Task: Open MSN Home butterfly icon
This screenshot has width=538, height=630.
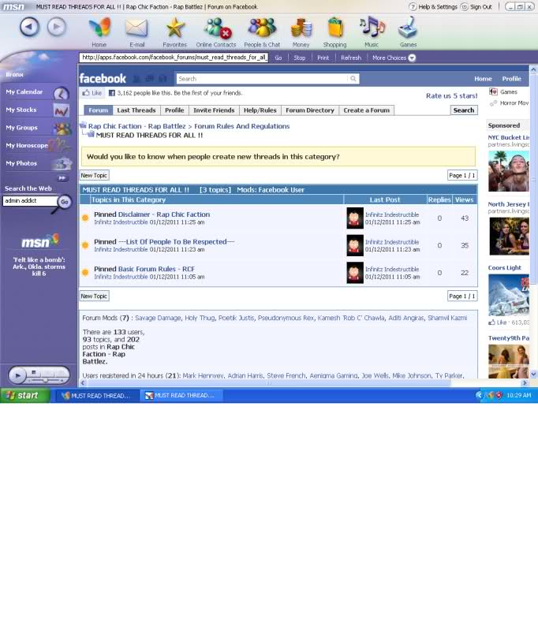Action: [x=99, y=28]
